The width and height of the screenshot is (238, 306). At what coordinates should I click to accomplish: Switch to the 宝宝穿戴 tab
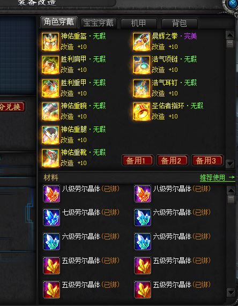(x=99, y=23)
